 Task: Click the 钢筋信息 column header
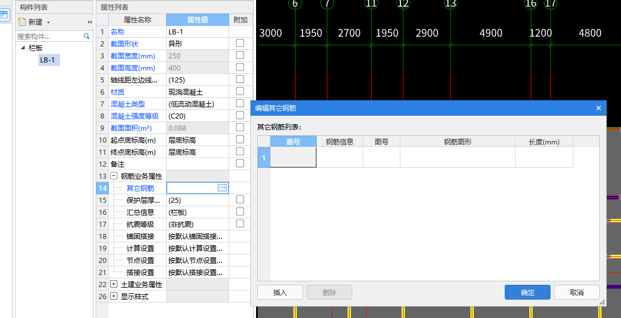(x=340, y=142)
